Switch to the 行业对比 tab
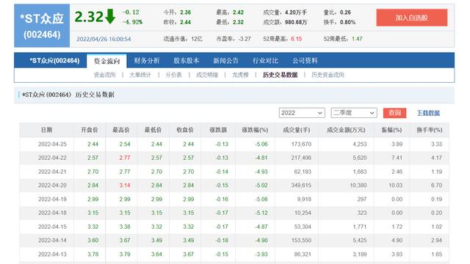Image resolution: width=470 pixels, height=264 pixels. 265,61
